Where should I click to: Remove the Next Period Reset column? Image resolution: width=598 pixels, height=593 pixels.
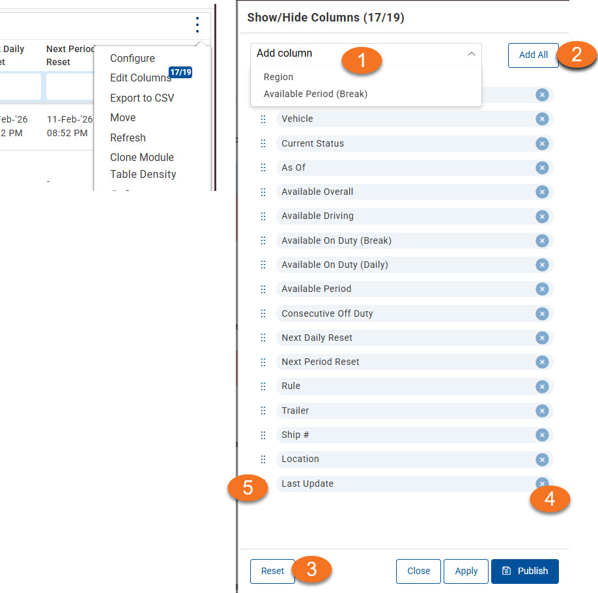(x=542, y=362)
